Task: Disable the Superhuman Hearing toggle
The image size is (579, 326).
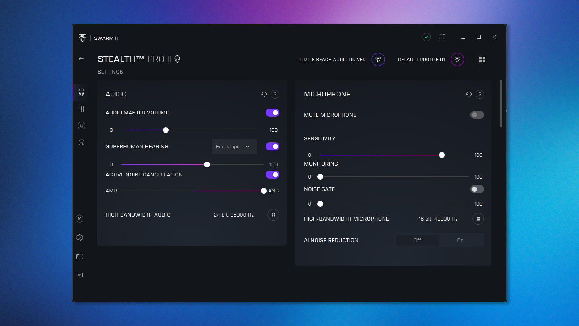Action: coord(272,146)
